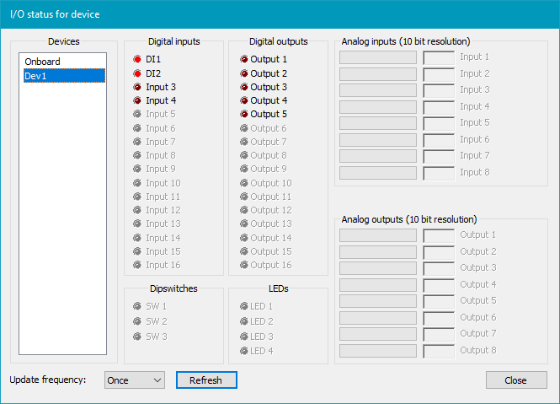The height and width of the screenshot is (404, 560).
Task: Toggle the Output 5 LED indicator
Action: (x=244, y=114)
